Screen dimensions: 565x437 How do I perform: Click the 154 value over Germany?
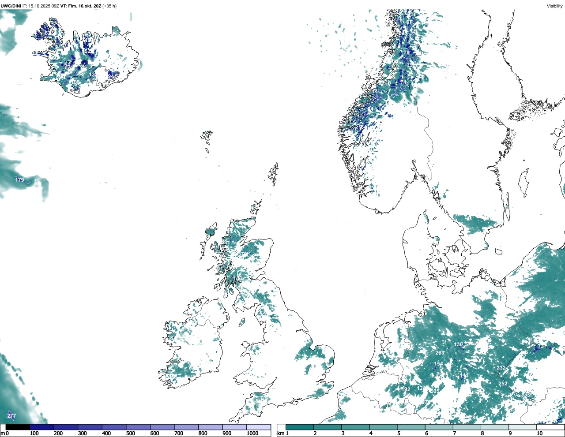(438, 364)
